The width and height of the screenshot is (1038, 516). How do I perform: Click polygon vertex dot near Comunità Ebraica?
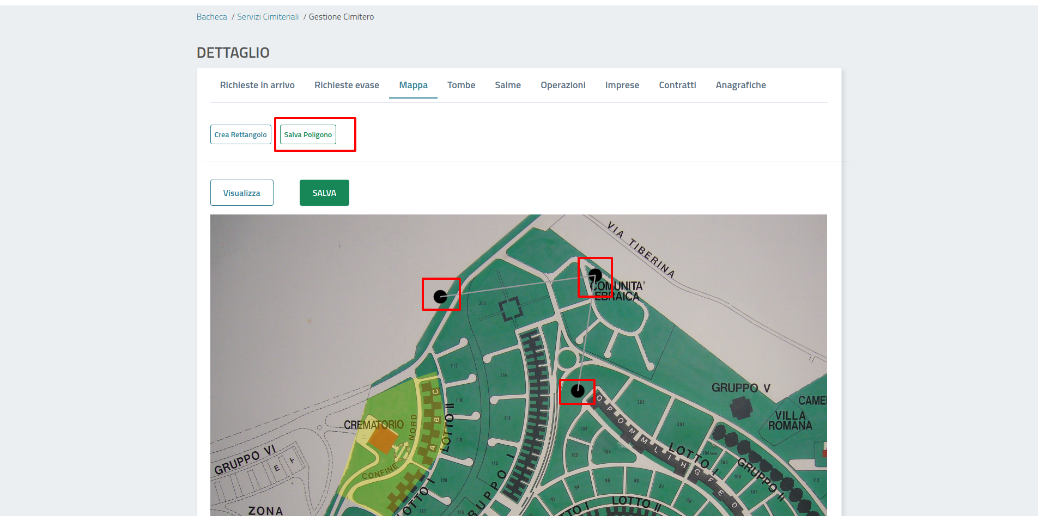tap(595, 275)
